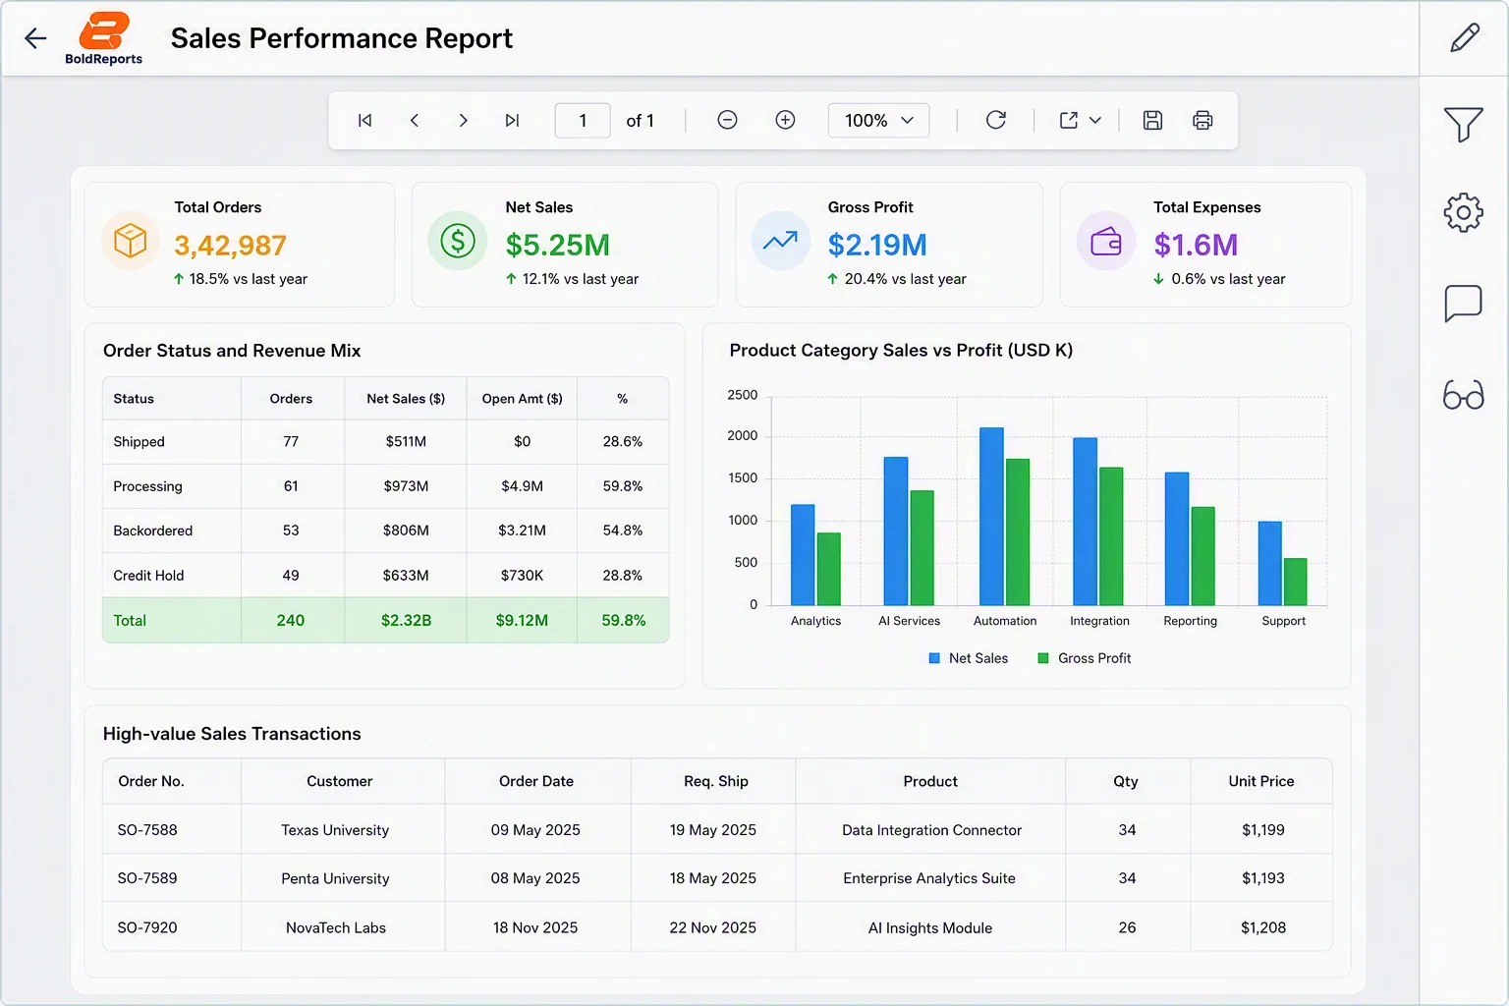Click the Reporting Net Sales blue bar

pyautogui.click(x=1177, y=538)
